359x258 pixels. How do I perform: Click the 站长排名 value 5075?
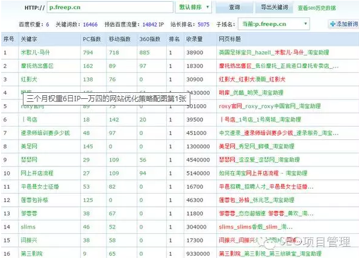click(x=204, y=24)
